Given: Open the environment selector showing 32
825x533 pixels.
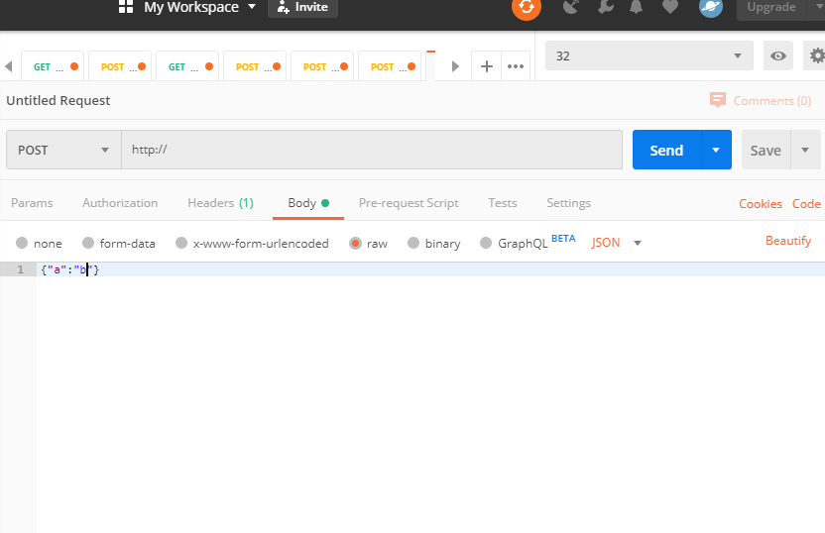Looking at the screenshot, I should tap(649, 55).
